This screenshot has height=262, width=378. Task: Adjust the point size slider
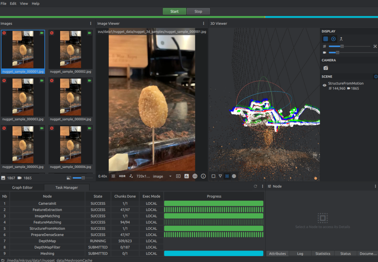click(342, 46)
